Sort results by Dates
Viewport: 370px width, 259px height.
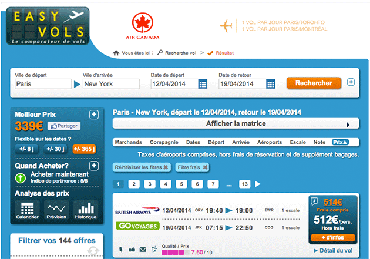193,142
